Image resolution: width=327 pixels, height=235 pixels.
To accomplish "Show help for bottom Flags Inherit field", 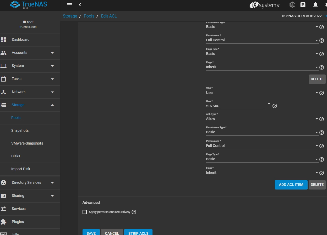I will point(322,173).
